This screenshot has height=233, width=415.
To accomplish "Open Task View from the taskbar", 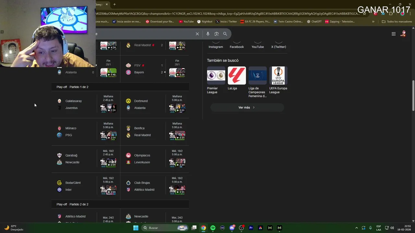I will coord(194,228).
